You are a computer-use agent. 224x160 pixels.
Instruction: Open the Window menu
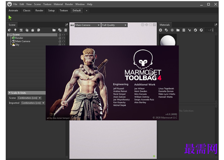[80, 4]
